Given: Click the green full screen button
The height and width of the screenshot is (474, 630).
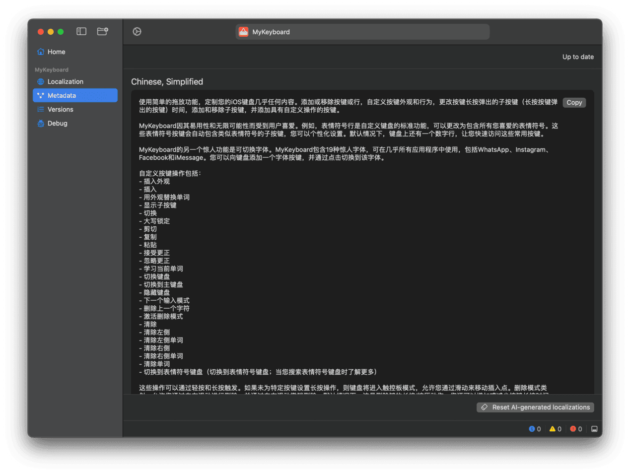Looking at the screenshot, I should [x=61, y=32].
